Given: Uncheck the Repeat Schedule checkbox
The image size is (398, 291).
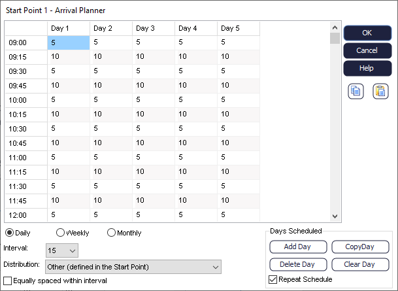Looking at the screenshot, I should [x=273, y=280].
